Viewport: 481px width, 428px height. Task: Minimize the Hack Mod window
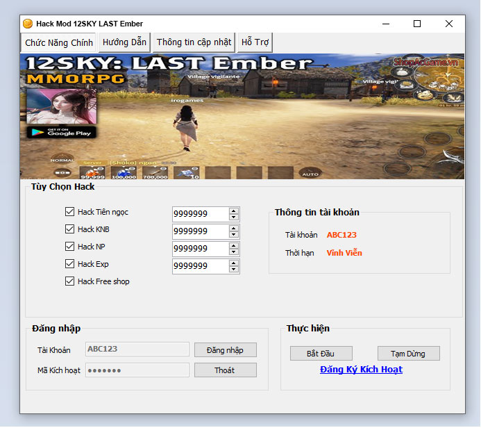click(x=386, y=24)
